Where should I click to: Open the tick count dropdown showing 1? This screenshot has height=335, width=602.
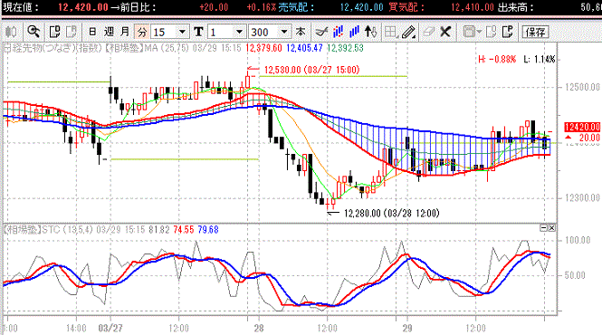click(x=226, y=32)
